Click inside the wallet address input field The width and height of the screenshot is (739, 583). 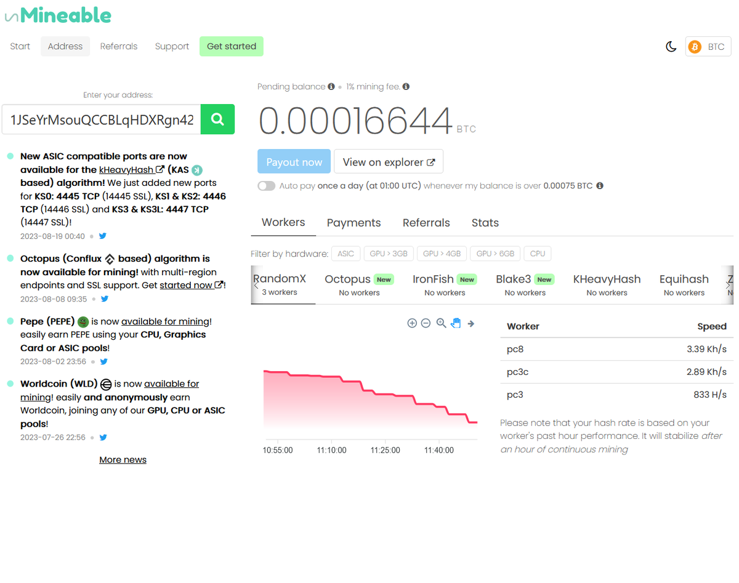click(x=99, y=118)
